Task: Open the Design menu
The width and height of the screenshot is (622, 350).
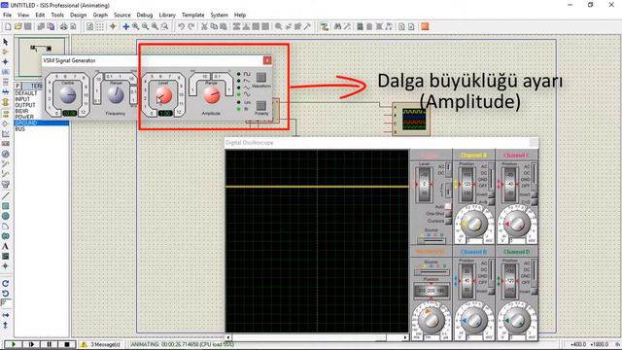Action: click(x=78, y=15)
